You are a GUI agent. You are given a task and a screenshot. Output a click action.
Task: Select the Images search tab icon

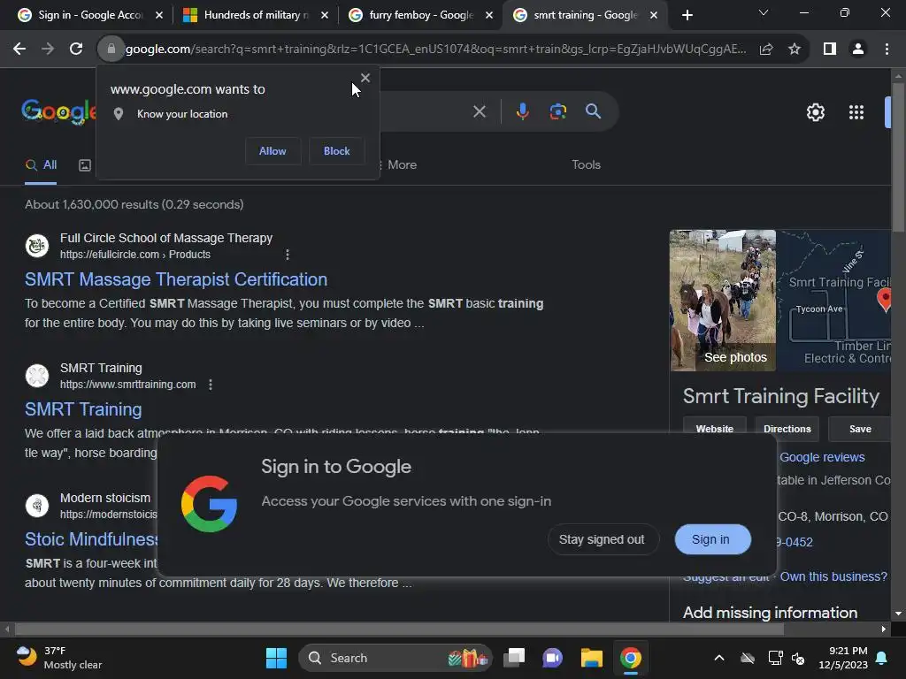click(85, 165)
